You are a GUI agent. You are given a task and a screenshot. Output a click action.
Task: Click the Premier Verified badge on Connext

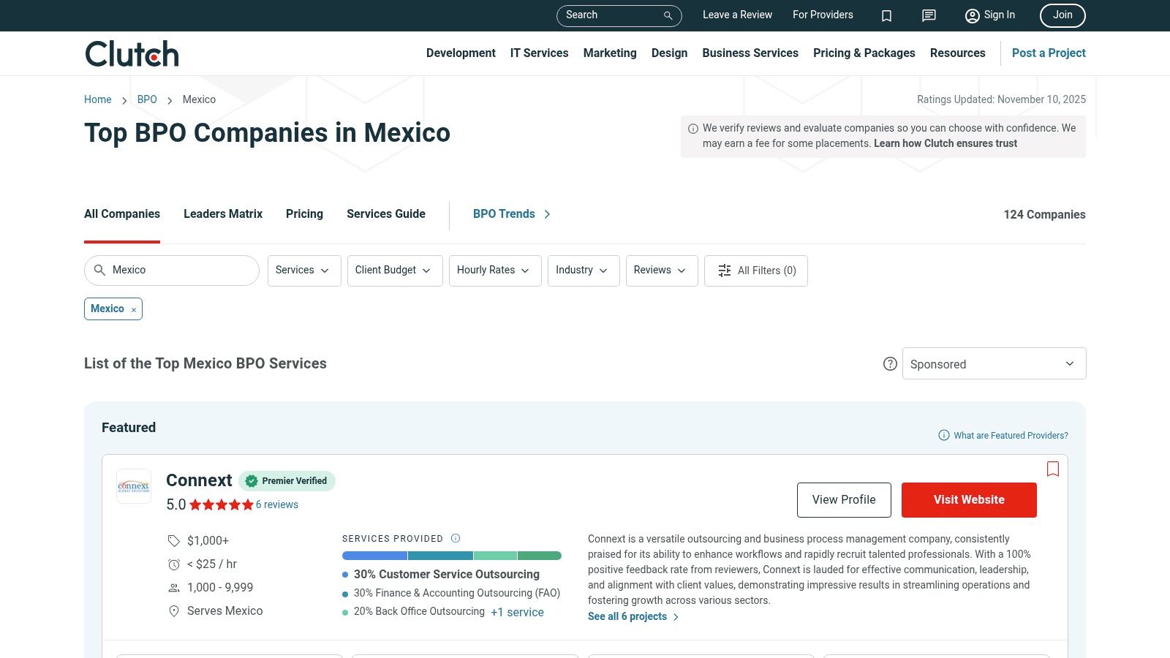pyautogui.click(x=287, y=481)
